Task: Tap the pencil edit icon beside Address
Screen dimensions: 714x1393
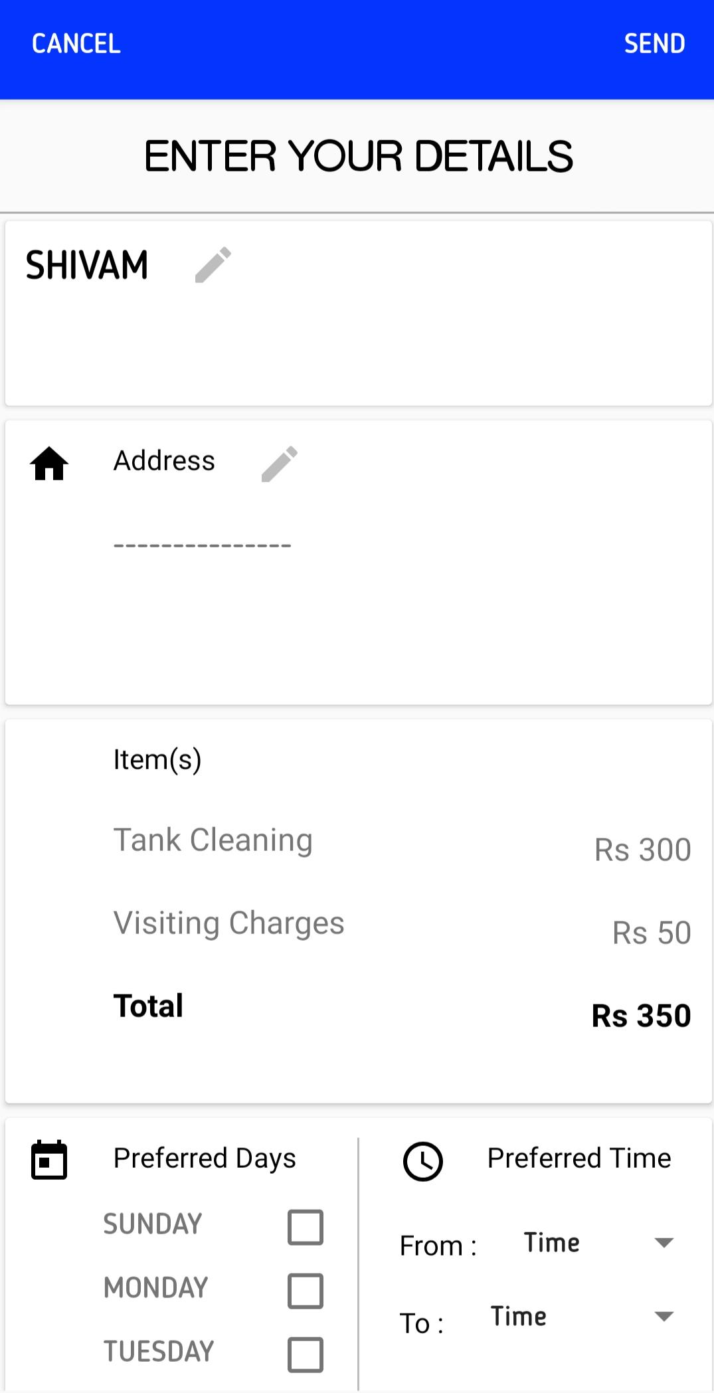Action: tap(280, 464)
